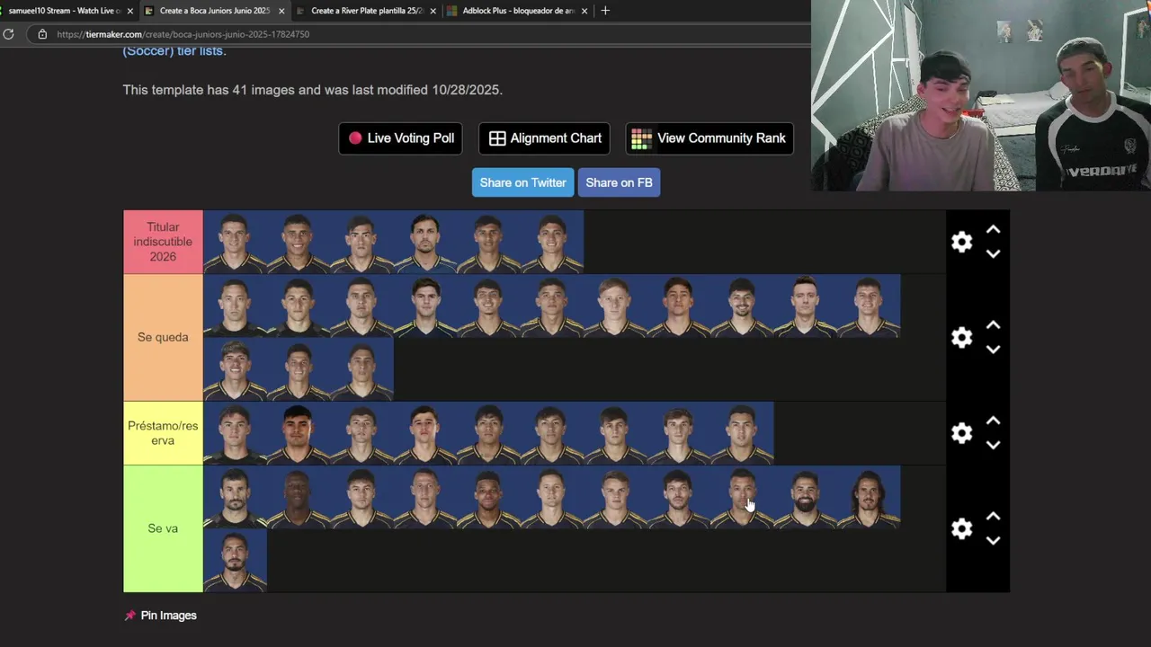Close the Adblock Plus tab
This screenshot has height=647, width=1151.
[x=584, y=11]
